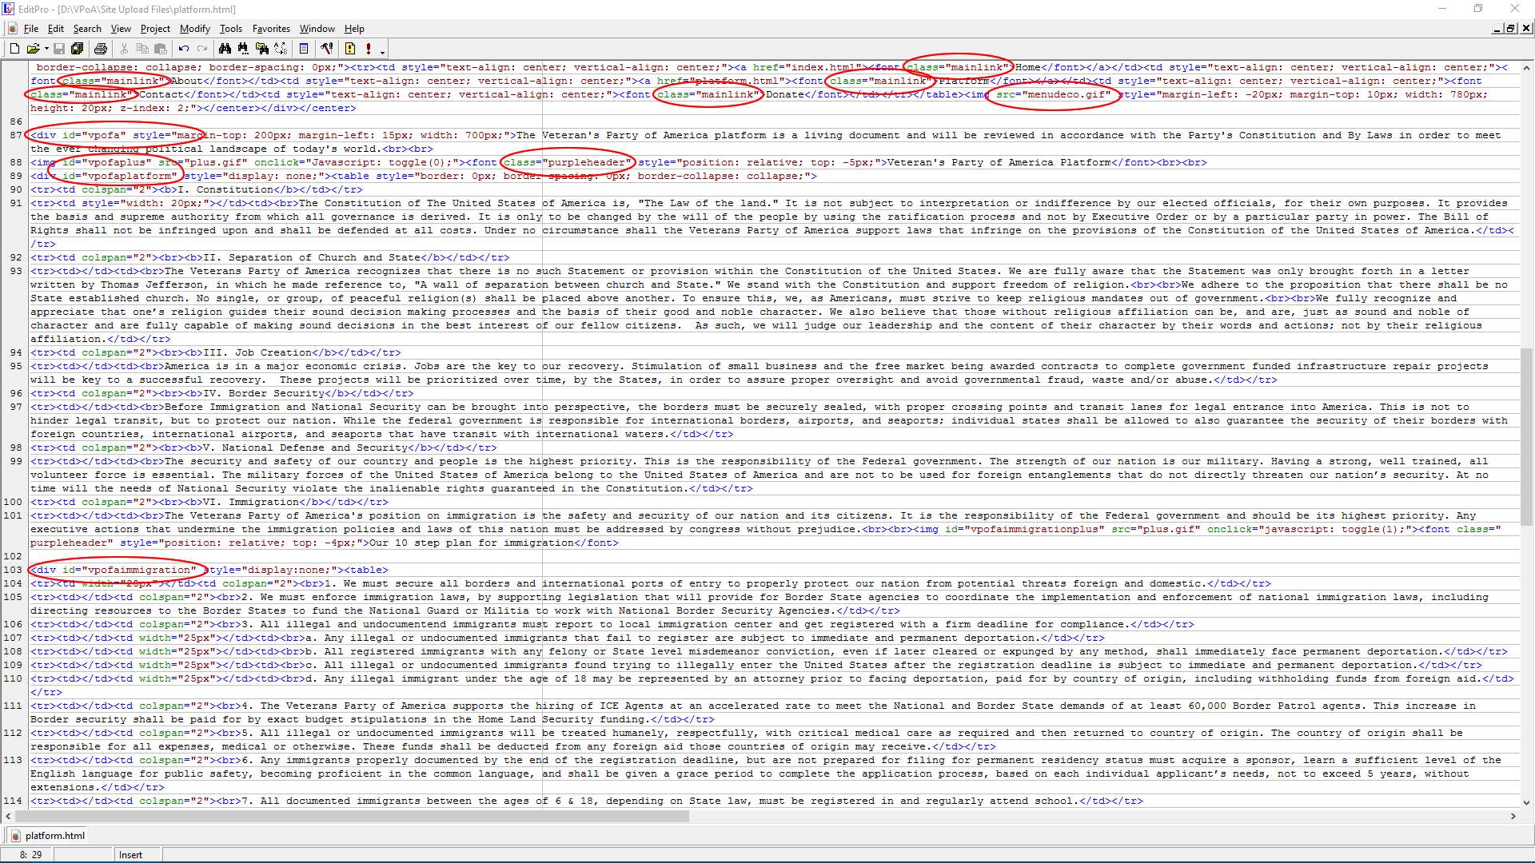Click the Insert mode indicator in status bar
This screenshot has height=863, width=1535.
pyautogui.click(x=130, y=855)
